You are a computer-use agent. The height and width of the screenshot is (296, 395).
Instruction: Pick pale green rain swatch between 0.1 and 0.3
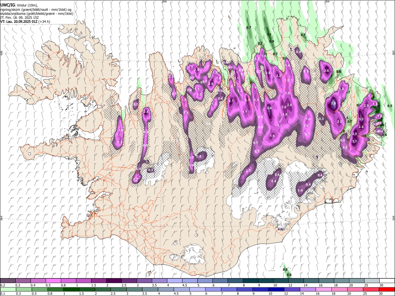click(x=8, y=289)
